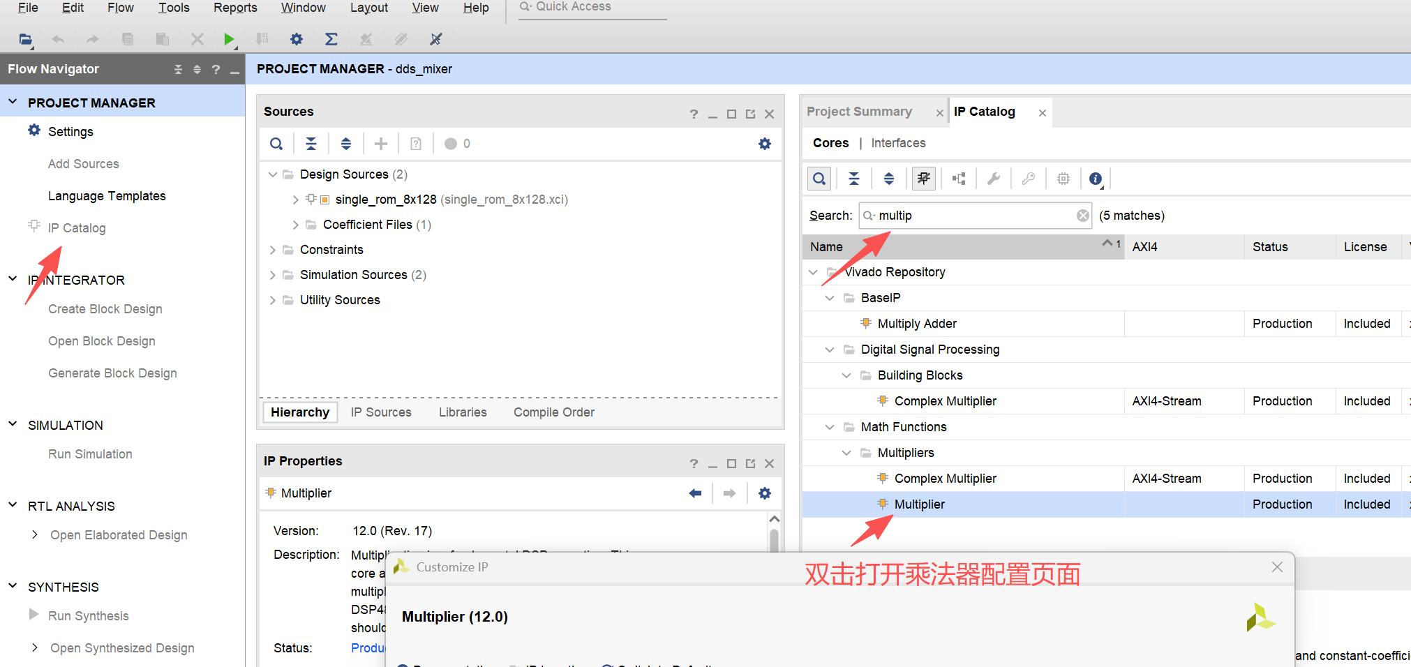
Task: Collapse all icon in Flow Navigator header
Action: (x=178, y=69)
